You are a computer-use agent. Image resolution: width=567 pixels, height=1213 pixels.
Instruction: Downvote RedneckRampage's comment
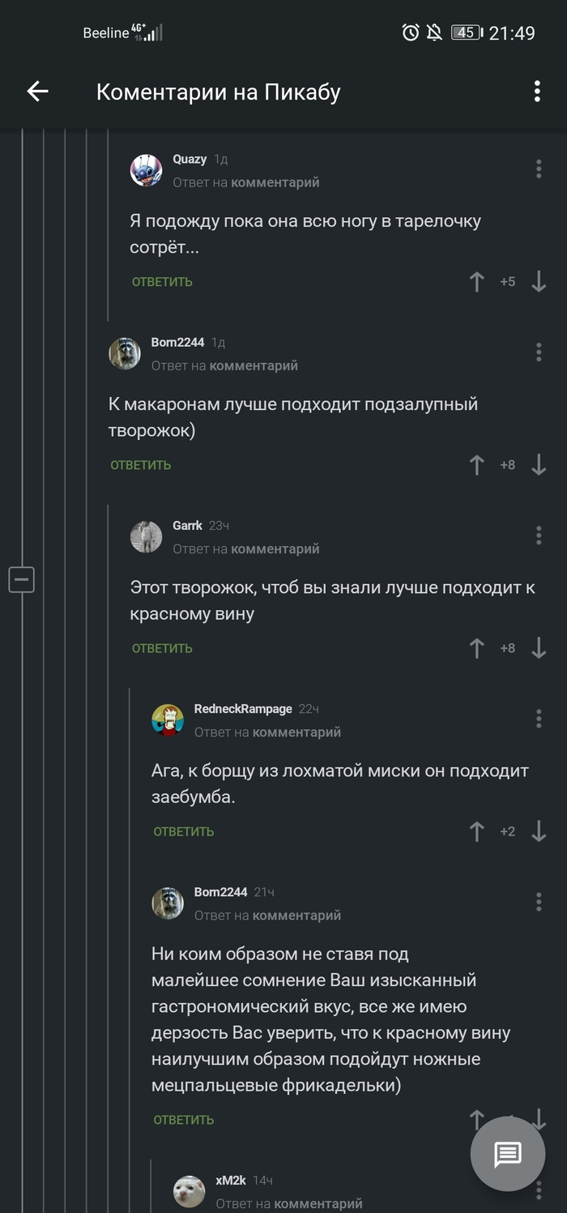pos(539,831)
